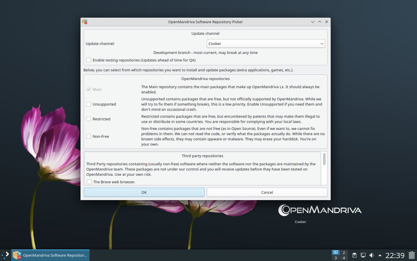Viewport: 417px width, 261px height.
Task: Enable the Restricted repository
Action: click(89, 119)
